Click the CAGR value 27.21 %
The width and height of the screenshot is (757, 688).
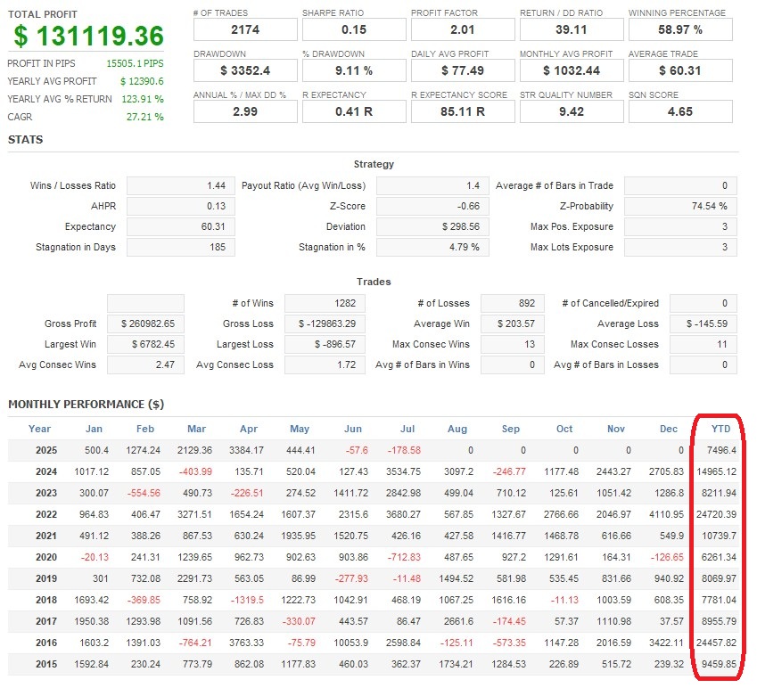[x=144, y=118]
